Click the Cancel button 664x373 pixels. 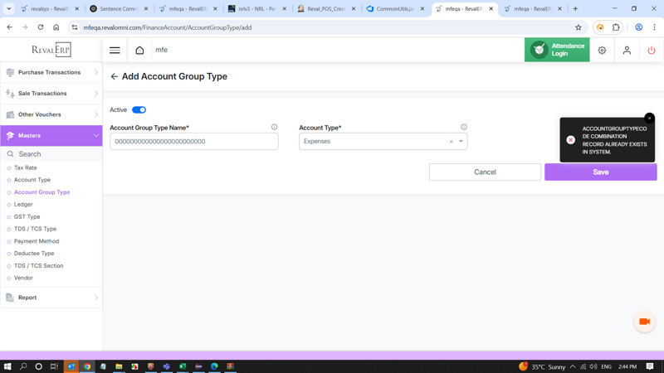(485, 172)
